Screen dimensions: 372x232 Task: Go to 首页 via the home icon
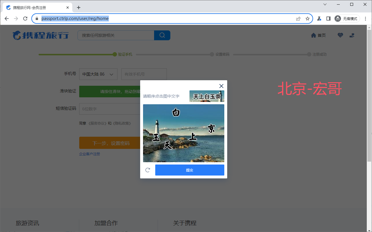[318, 35]
